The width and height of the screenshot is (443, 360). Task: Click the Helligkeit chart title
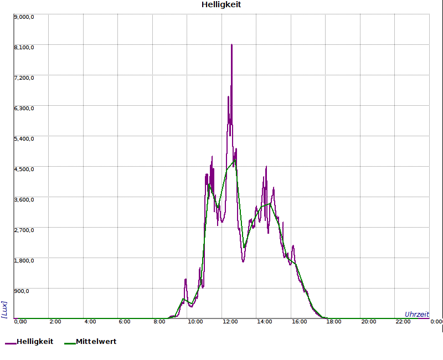pos(221,5)
